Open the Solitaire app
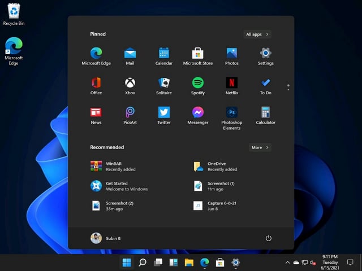 coord(164,86)
